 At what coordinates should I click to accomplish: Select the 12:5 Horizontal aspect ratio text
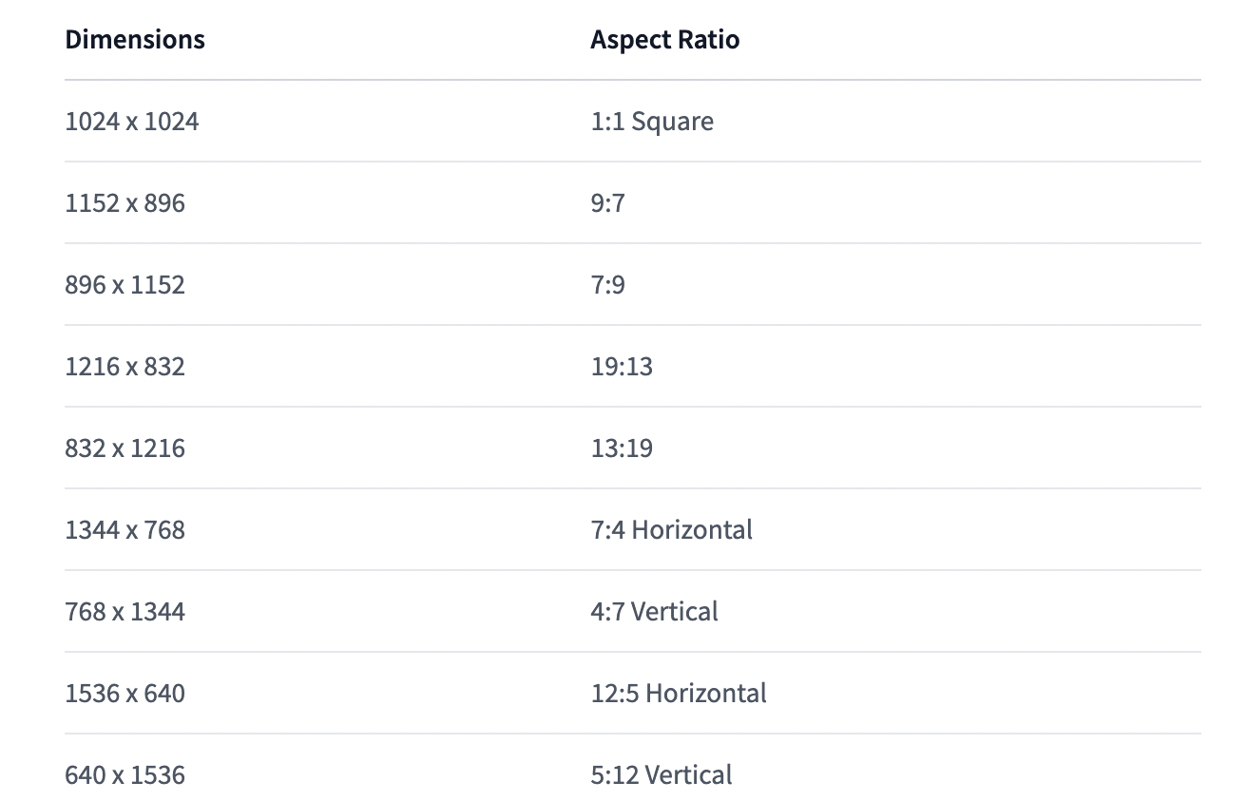[x=679, y=694]
